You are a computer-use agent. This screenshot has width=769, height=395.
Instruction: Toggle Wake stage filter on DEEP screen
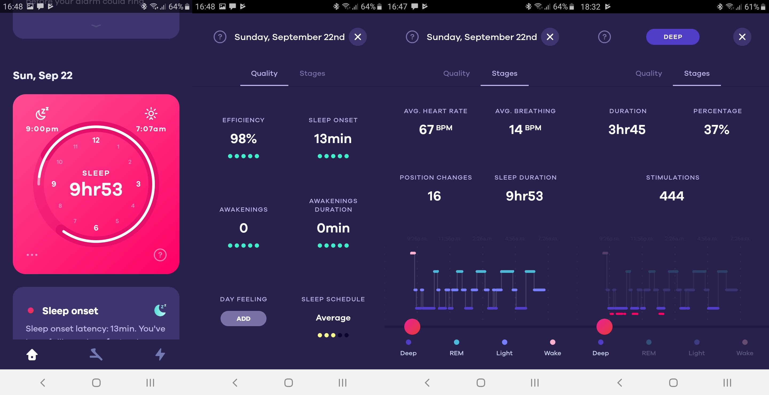(x=745, y=347)
